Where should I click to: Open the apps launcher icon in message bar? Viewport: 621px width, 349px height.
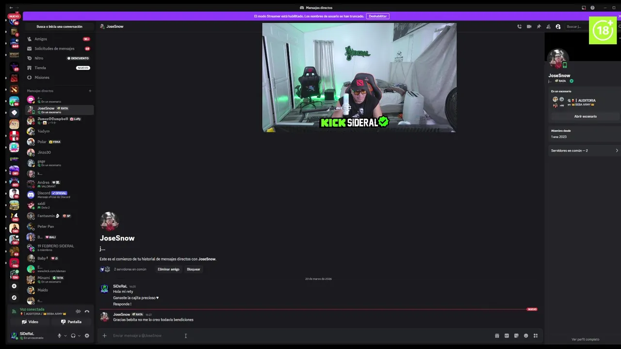(x=536, y=335)
